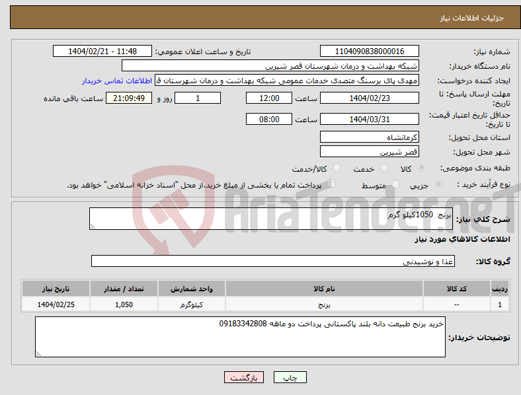Click the description box resize grip
The image size is (521, 395).
[93, 227]
